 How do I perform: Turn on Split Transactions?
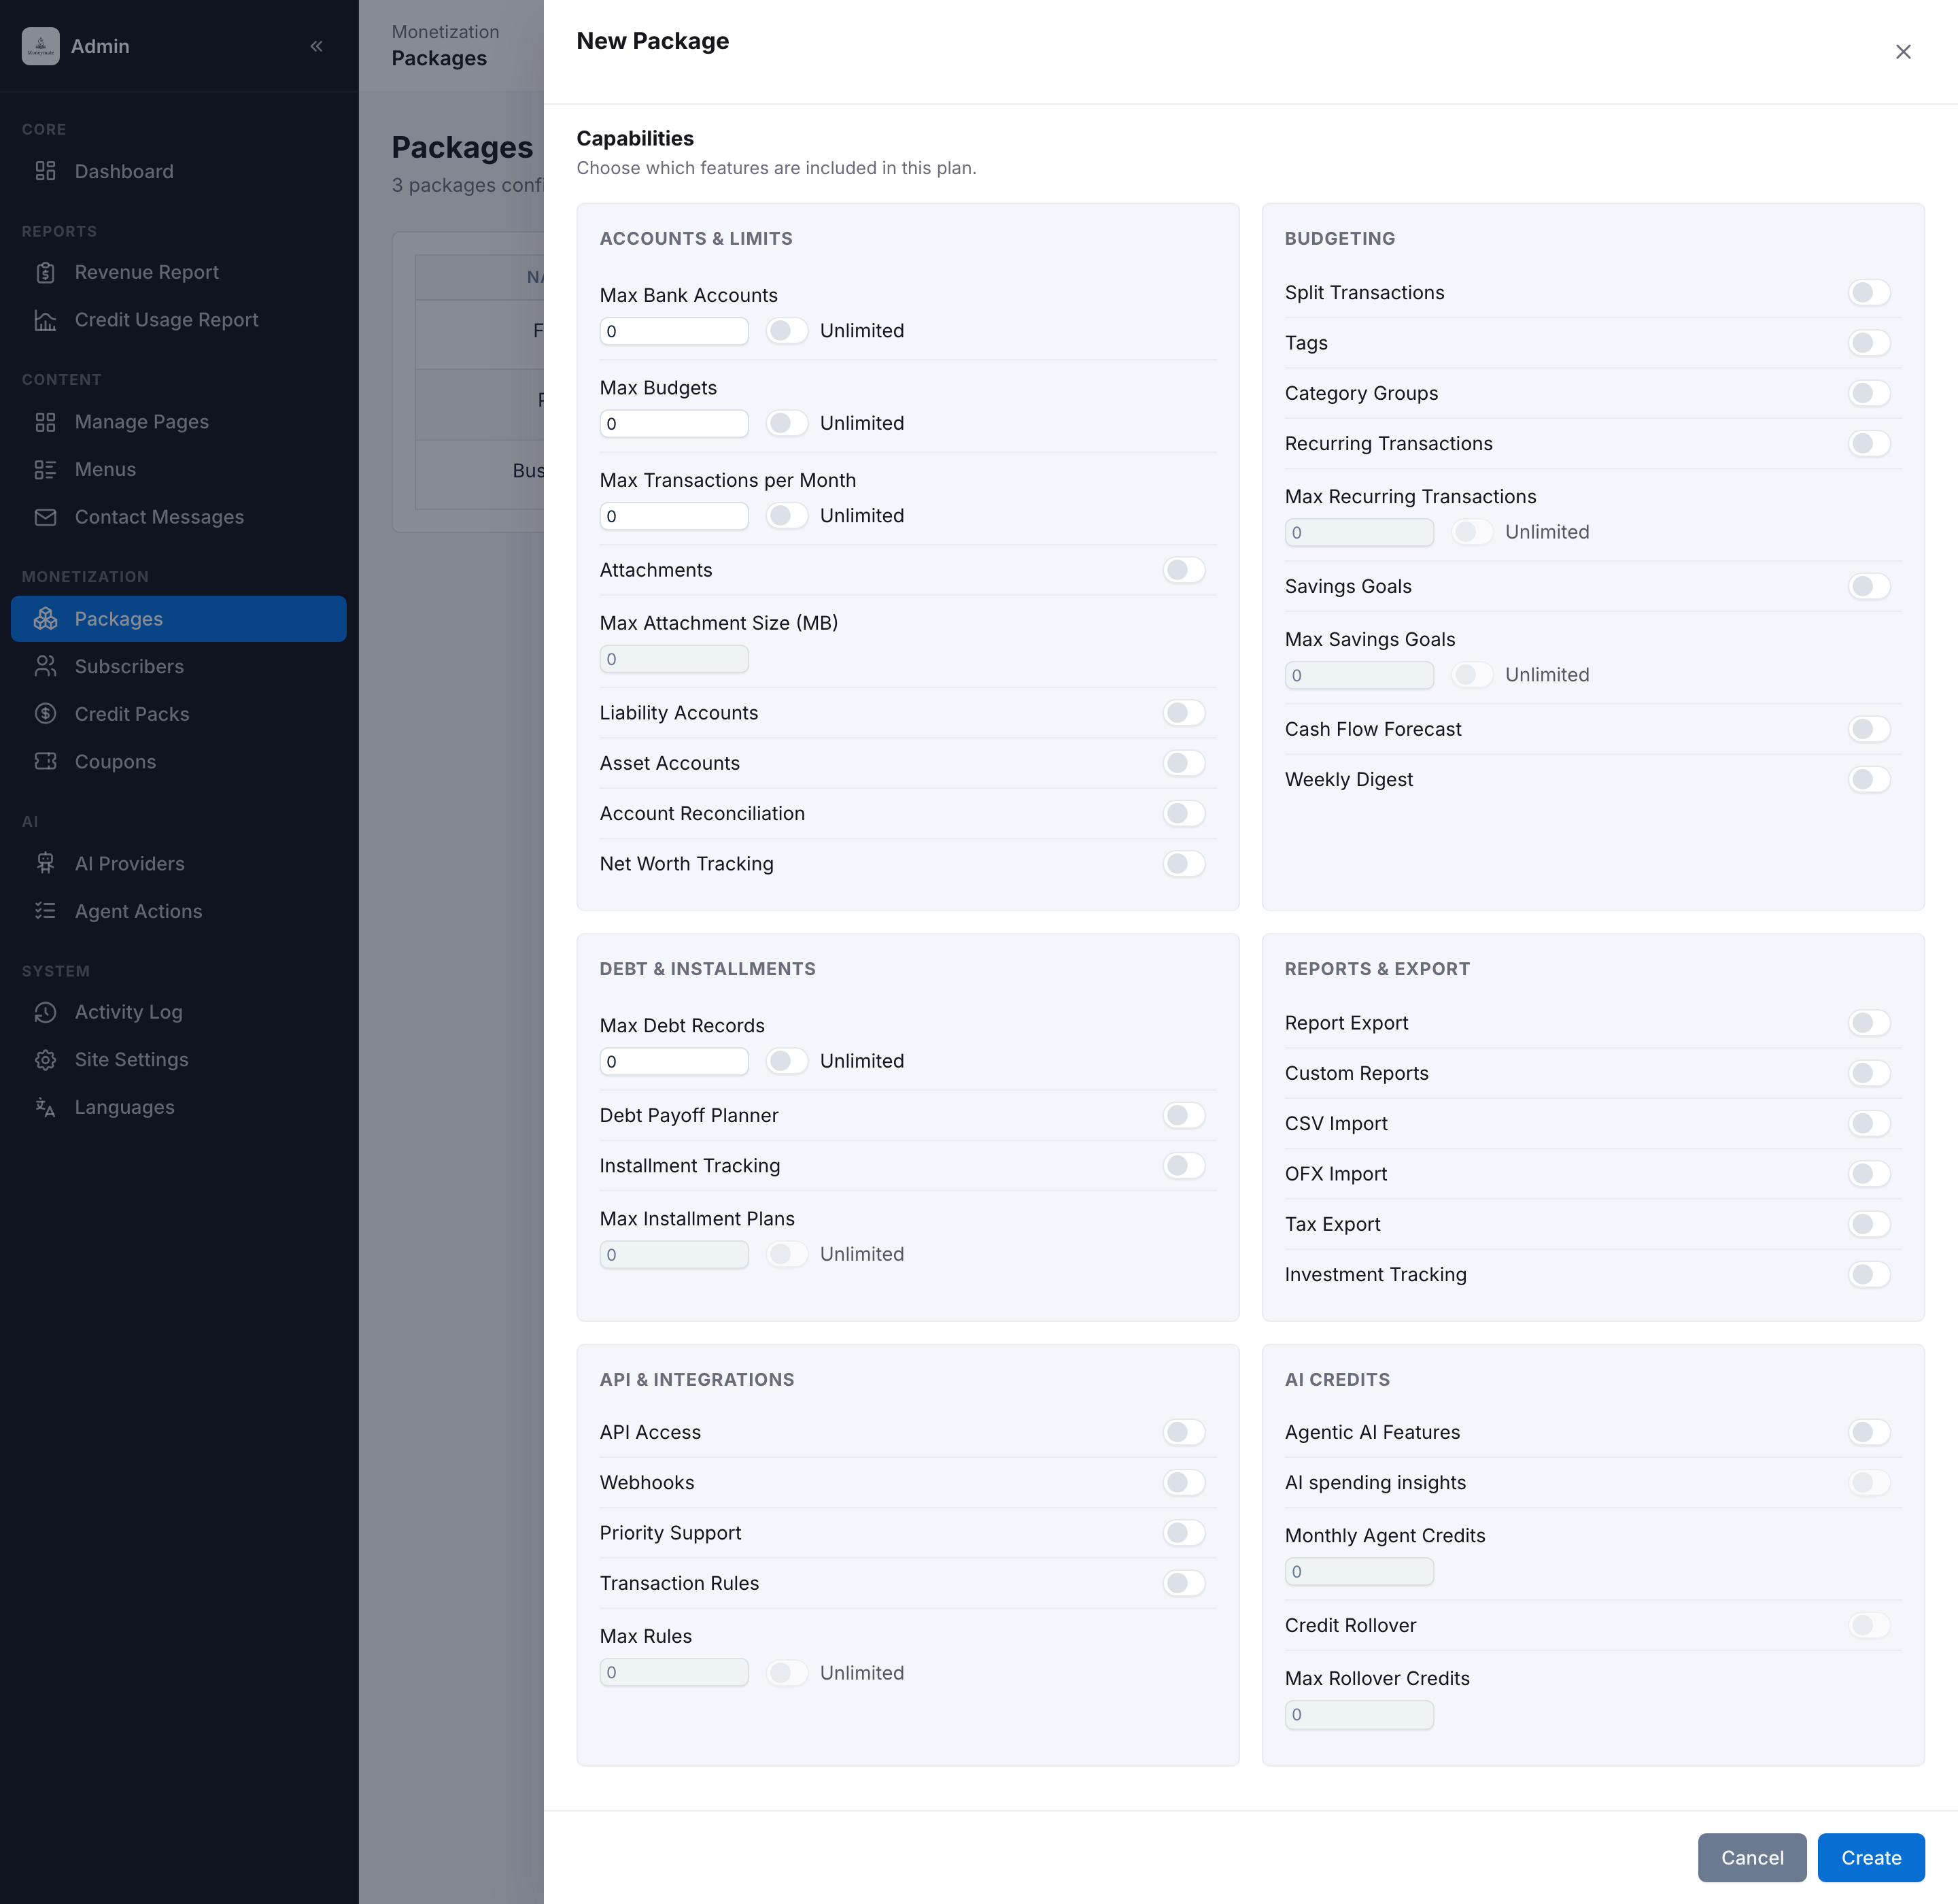click(x=1869, y=293)
